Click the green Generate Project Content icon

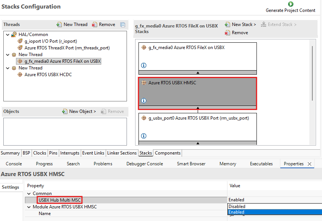pos(291,4)
